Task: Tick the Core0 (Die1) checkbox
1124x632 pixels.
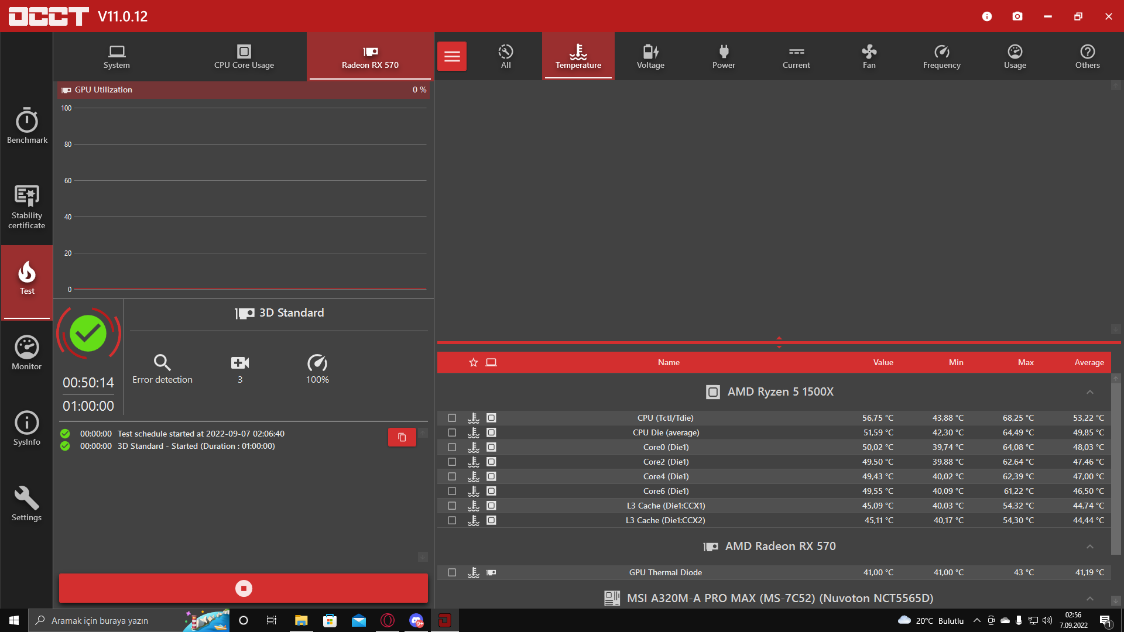Action: [452, 447]
